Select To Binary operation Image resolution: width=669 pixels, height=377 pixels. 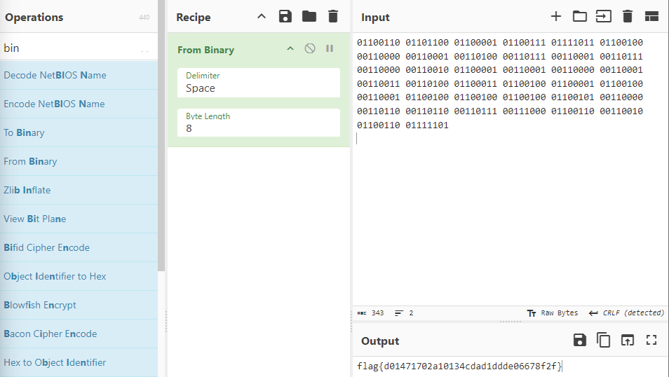tap(79, 132)
